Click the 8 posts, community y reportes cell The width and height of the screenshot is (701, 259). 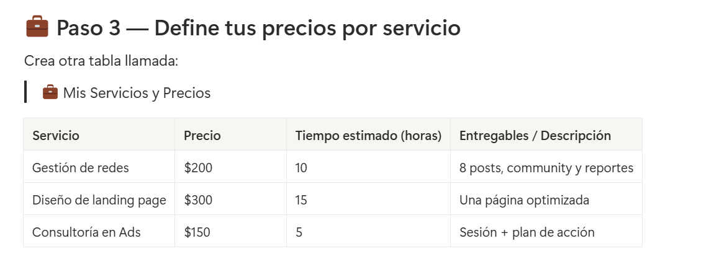pos(546,167)
